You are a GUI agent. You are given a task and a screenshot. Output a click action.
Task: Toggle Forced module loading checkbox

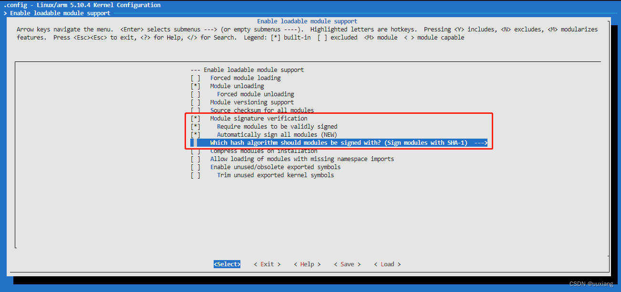click(x=196, y=78)
